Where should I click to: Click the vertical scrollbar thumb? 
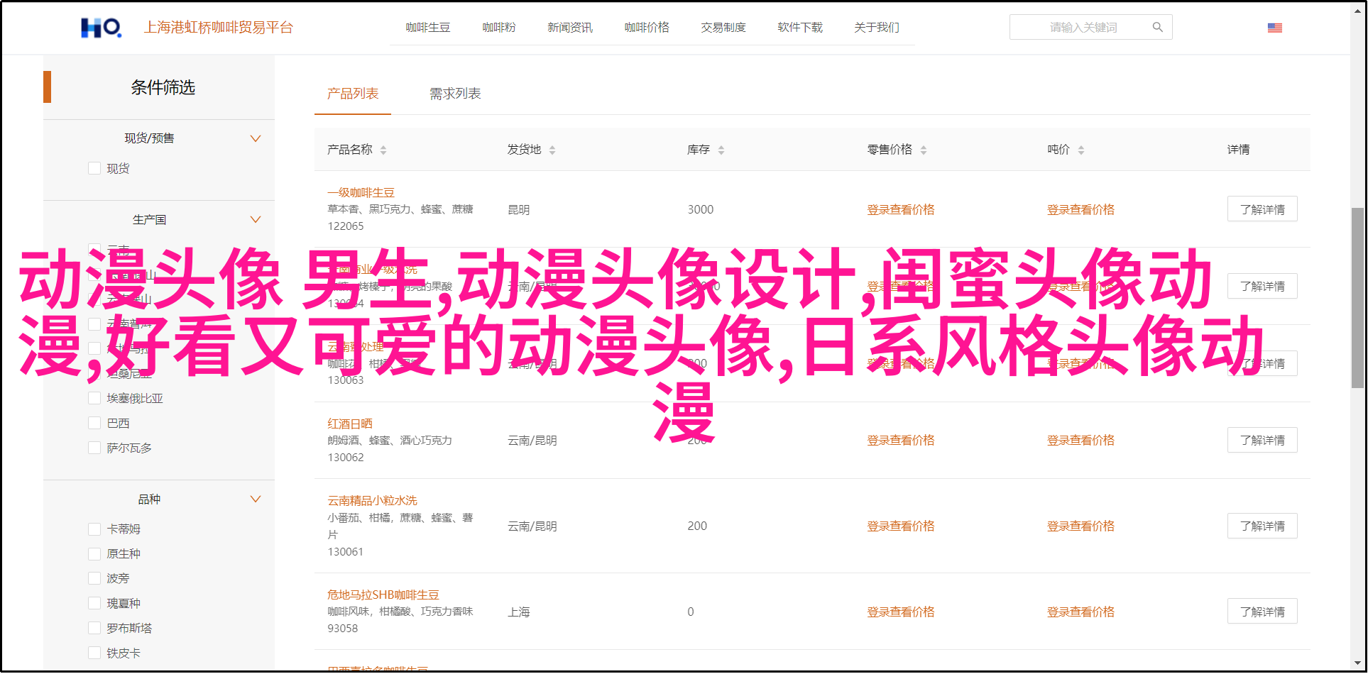(x=1357, y=298)
